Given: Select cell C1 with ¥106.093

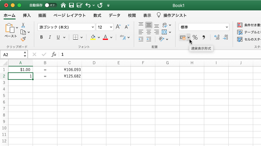Looking at the screenshot, I should (69, 69).
